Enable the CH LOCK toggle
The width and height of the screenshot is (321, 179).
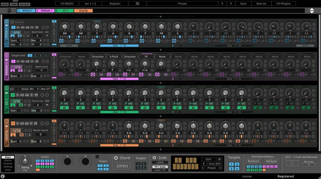[x=24, y=4]
